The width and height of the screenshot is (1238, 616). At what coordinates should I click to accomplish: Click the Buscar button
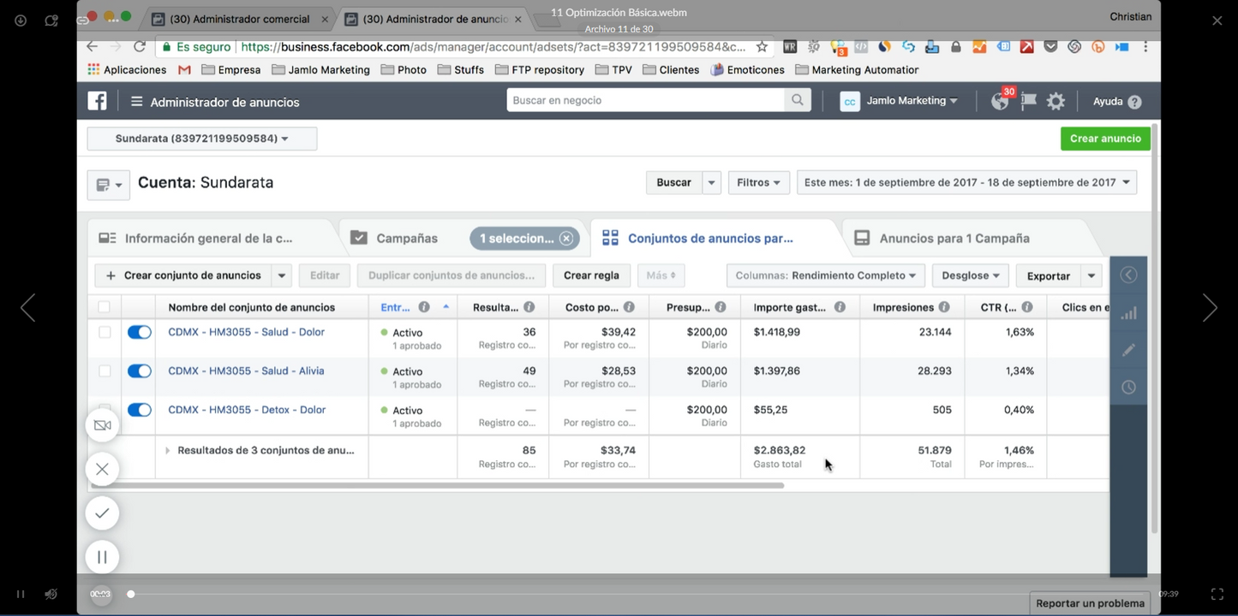click(674, 182)
